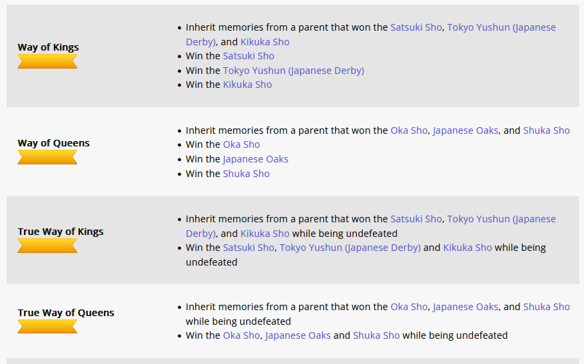This screenshot has width=584, height=364.
Task: Open Shuka Sho in True Way of Queens win bullet
Action: click(376, 335)
